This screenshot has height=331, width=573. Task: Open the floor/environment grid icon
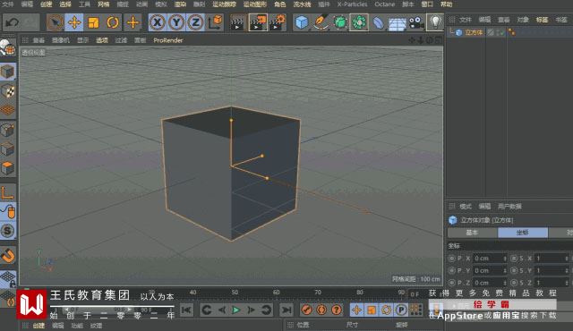tap(398, 23)
